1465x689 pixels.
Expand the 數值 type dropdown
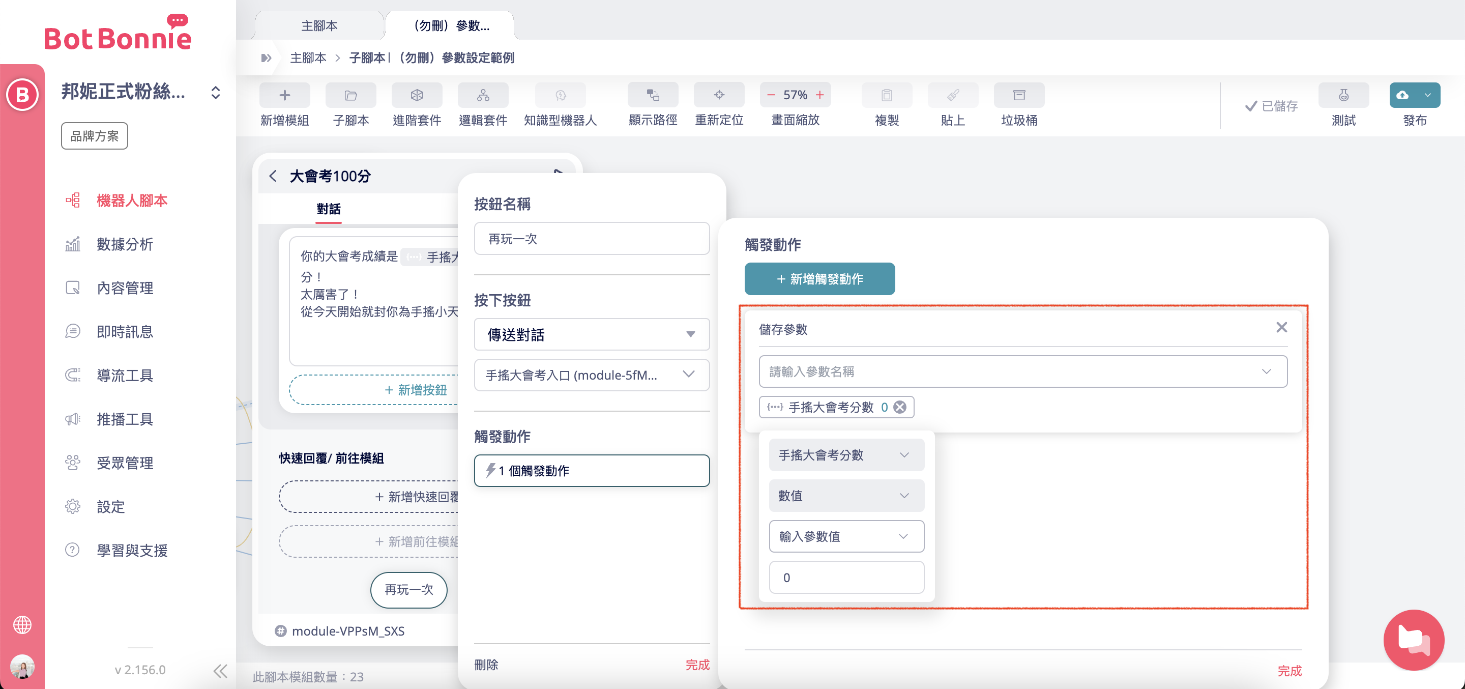845,496
